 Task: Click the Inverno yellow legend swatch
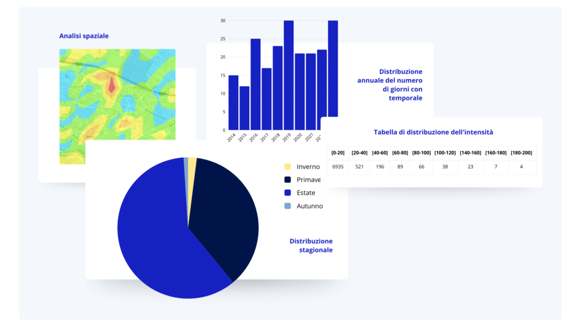point(288,166)
